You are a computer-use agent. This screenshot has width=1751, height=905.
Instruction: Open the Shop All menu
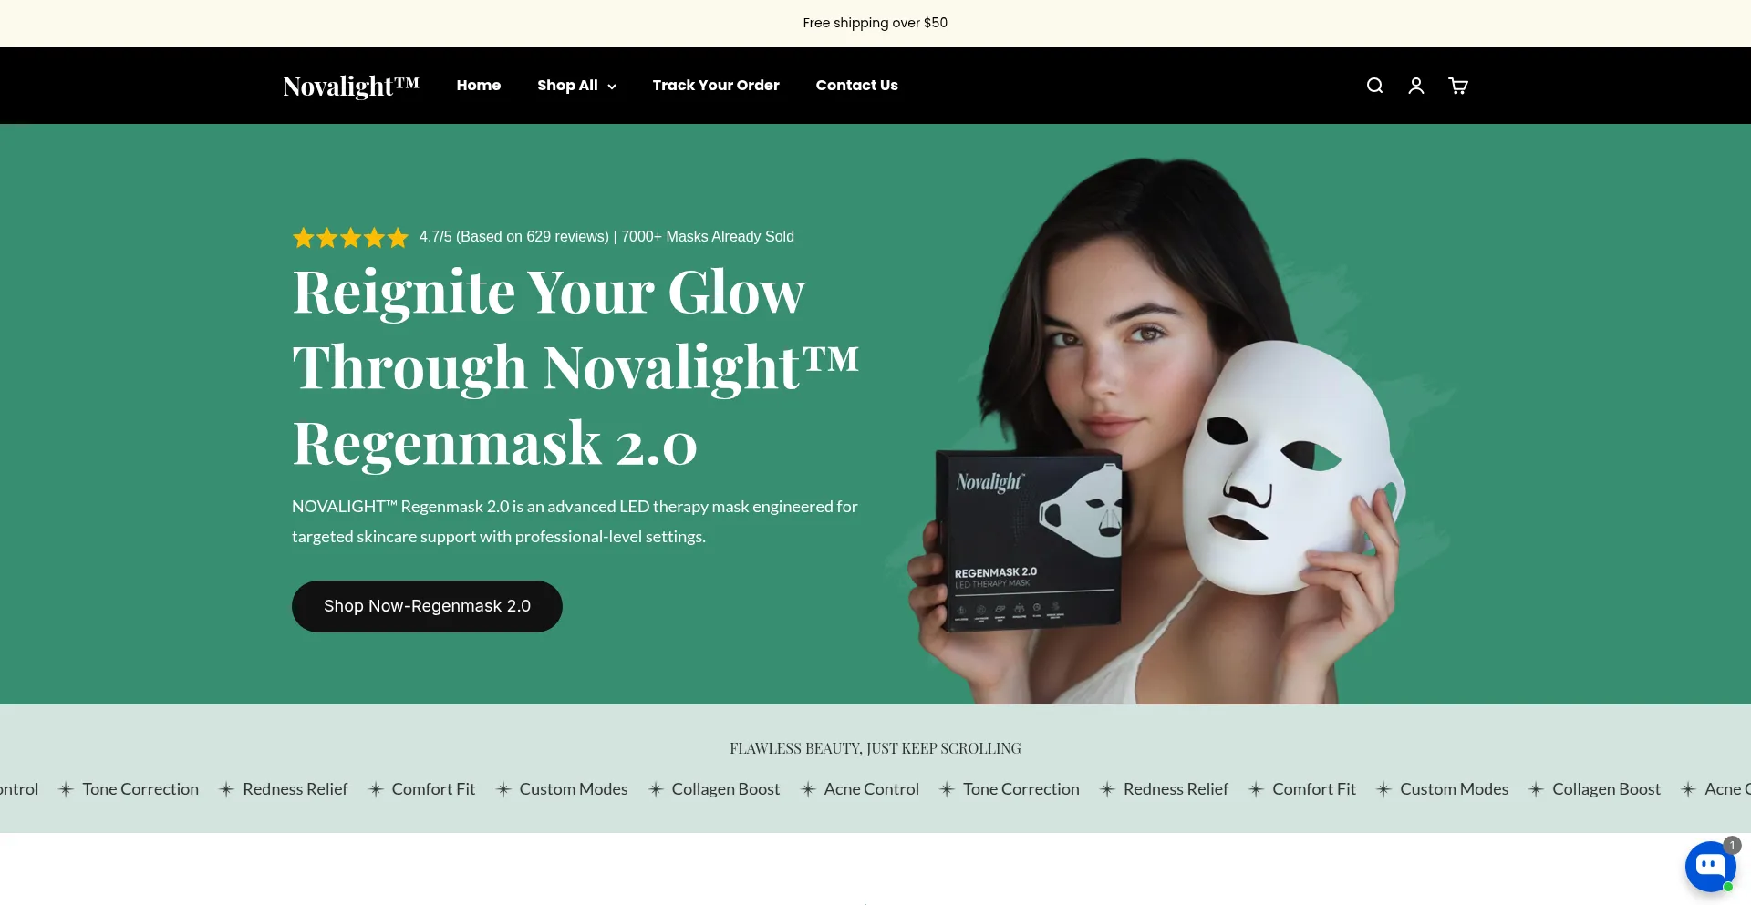point(576,86)
